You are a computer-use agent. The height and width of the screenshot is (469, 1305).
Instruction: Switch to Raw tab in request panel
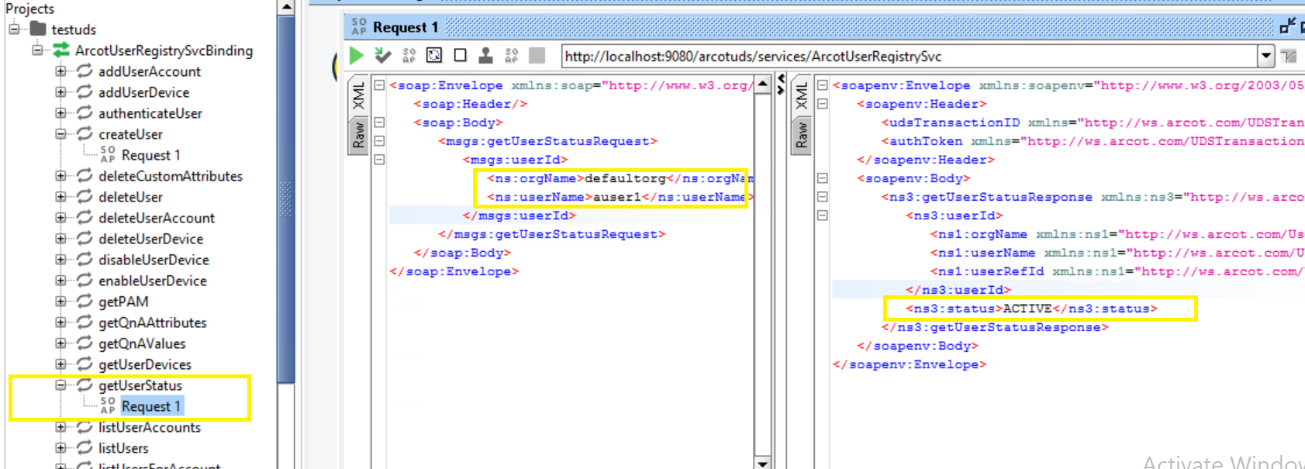coord(358,136)
